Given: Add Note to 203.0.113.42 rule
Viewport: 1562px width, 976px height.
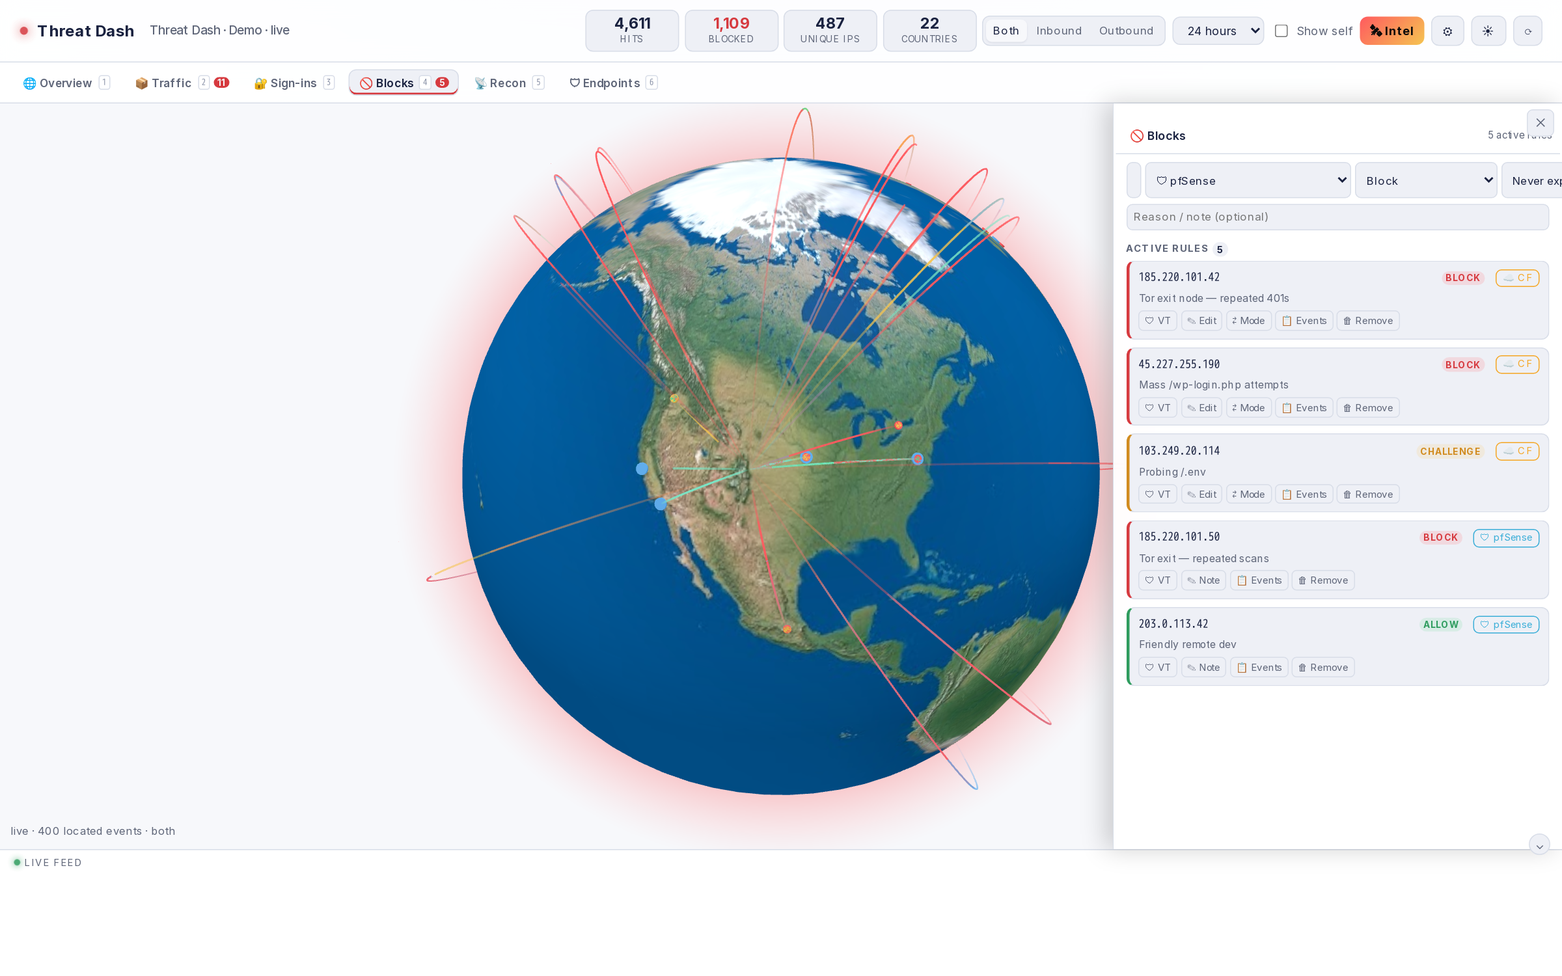Looking at the screenshot, I should (1203, 668).
